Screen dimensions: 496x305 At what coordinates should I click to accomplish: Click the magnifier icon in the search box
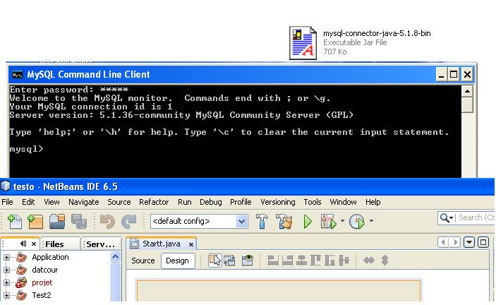pyautogui.click(x=445, y=217)
